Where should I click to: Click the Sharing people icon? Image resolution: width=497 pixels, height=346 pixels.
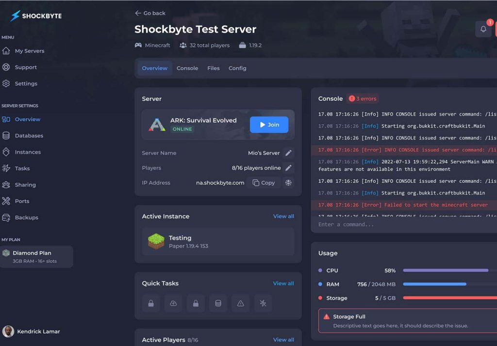tap(6, 185)
